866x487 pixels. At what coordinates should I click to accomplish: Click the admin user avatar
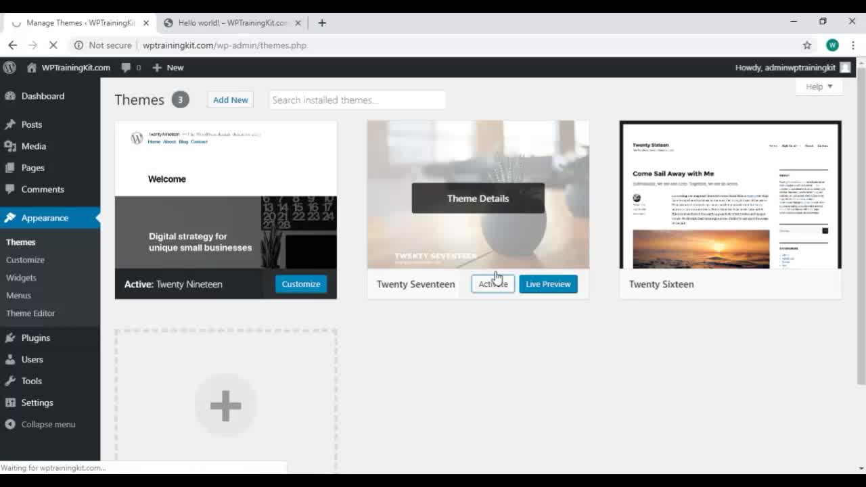pyautogui.click(x=845, y=68)
